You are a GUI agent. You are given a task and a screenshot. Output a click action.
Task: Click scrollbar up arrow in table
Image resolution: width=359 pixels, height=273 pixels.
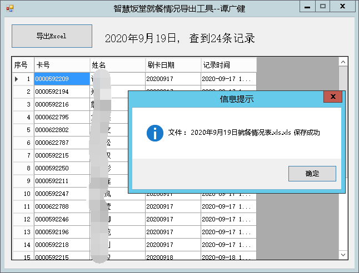pos(343,62)
